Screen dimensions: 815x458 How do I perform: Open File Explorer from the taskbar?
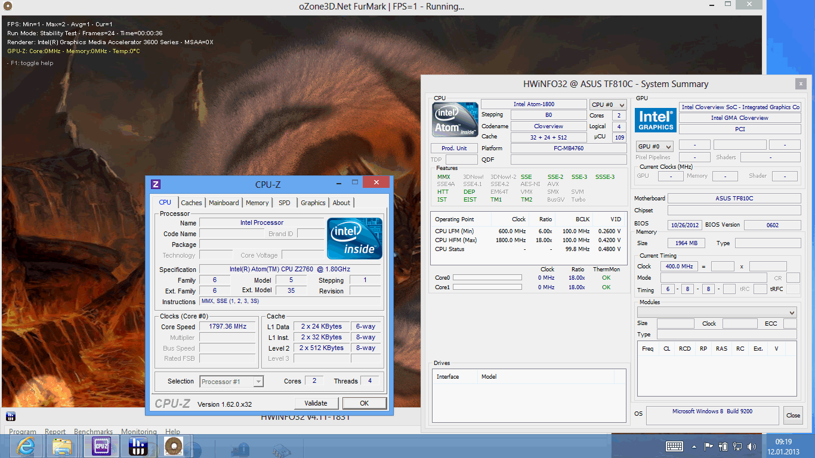pos(63,446)
